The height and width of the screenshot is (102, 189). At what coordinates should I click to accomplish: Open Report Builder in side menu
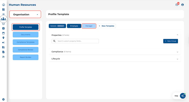tap(26, 57)
